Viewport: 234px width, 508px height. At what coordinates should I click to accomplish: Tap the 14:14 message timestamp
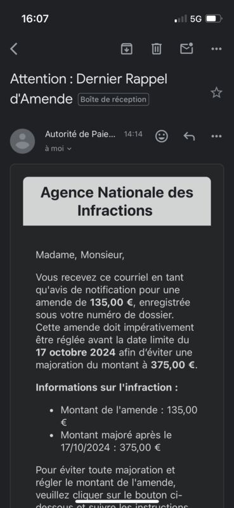(x=133, y=134)
